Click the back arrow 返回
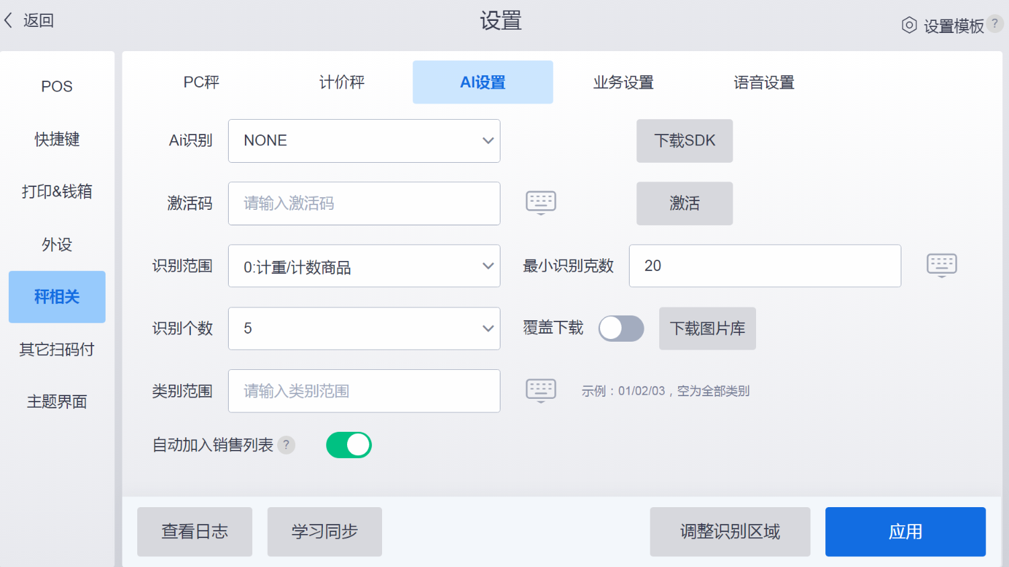Image resolution: width=1009 pixels, height=567 pixels. tap(28, 21)
